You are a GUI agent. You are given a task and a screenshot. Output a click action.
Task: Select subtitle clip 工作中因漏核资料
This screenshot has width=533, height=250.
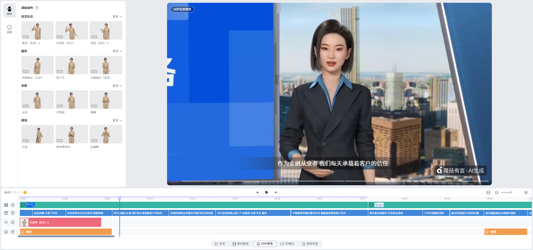[436, 213]
